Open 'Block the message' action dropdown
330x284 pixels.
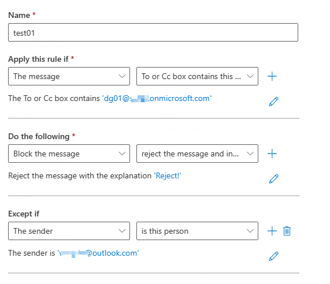pyautogui.click(x=69, y=154)
